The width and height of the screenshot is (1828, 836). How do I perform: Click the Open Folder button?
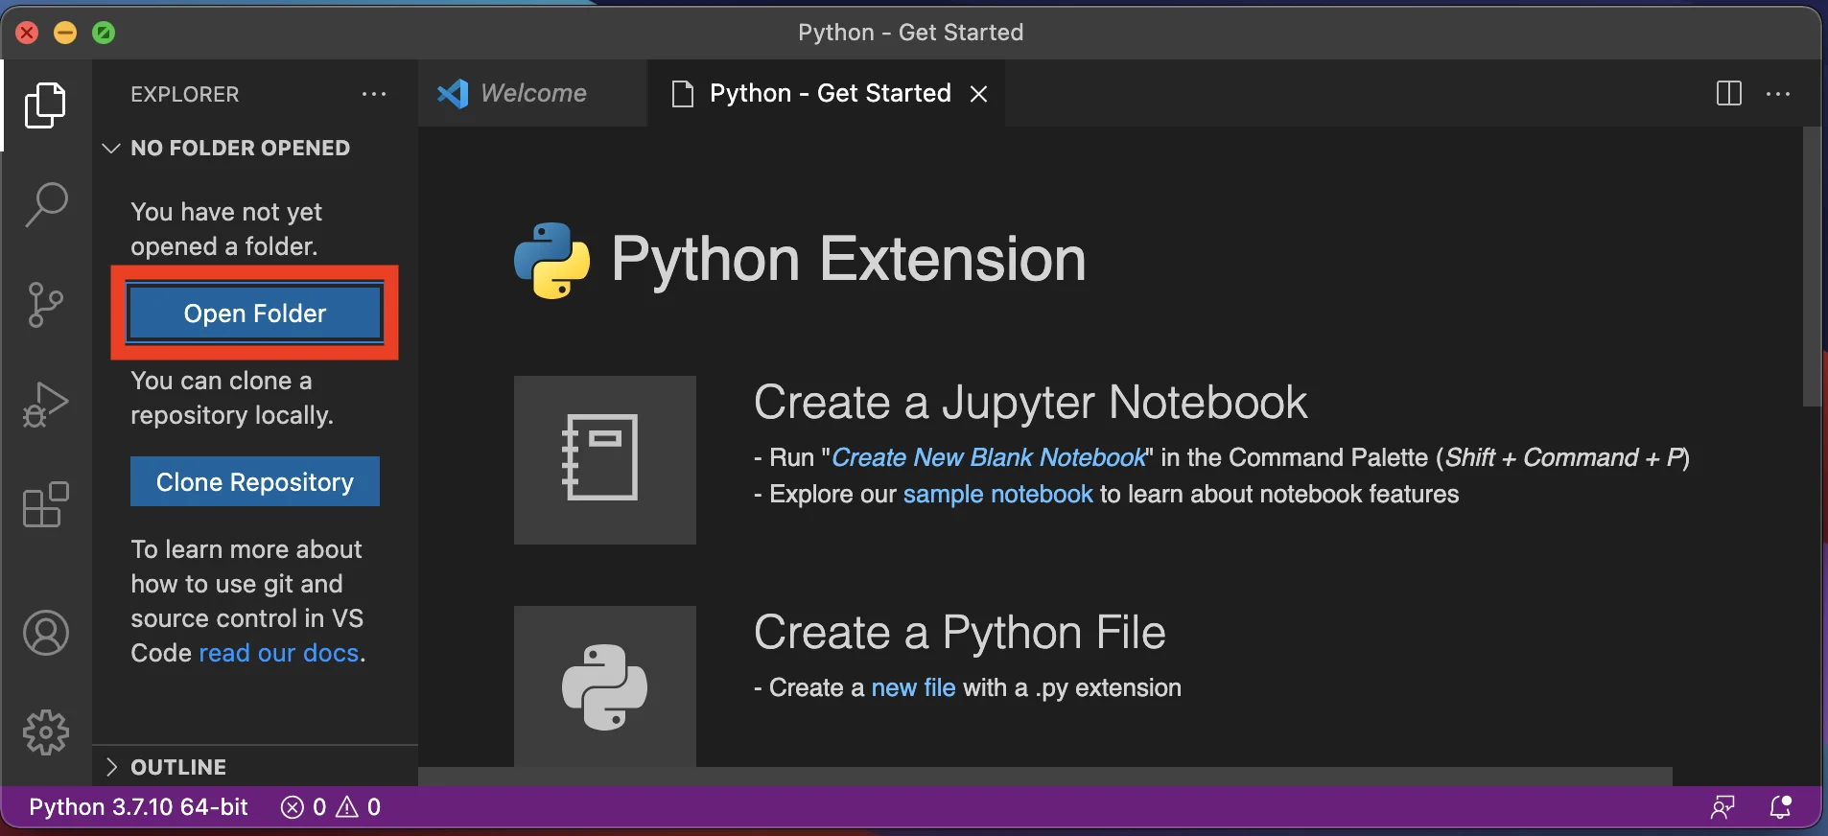255,313
